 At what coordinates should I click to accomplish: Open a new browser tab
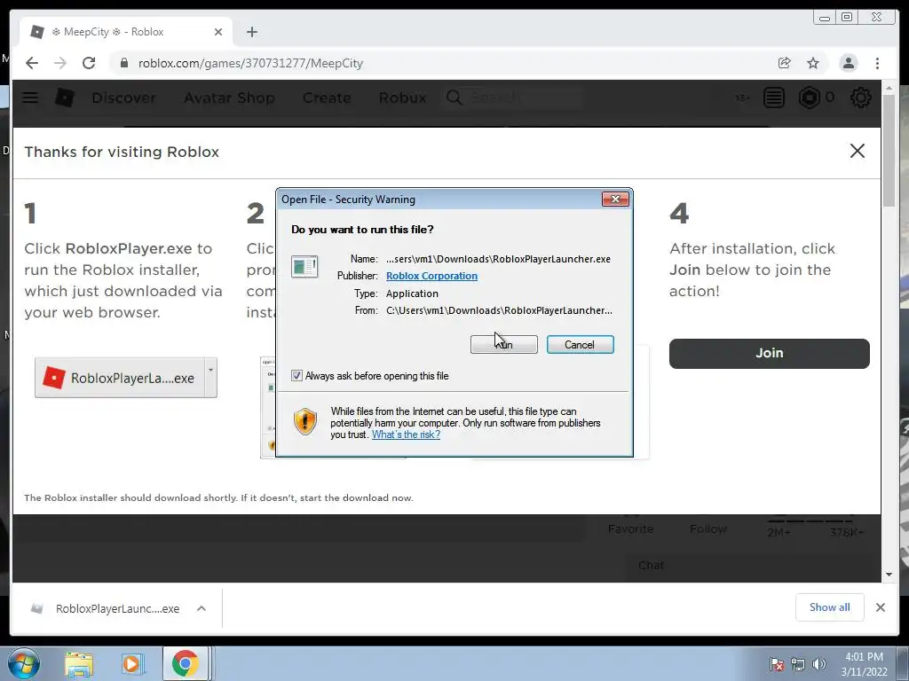coord(251,32)
